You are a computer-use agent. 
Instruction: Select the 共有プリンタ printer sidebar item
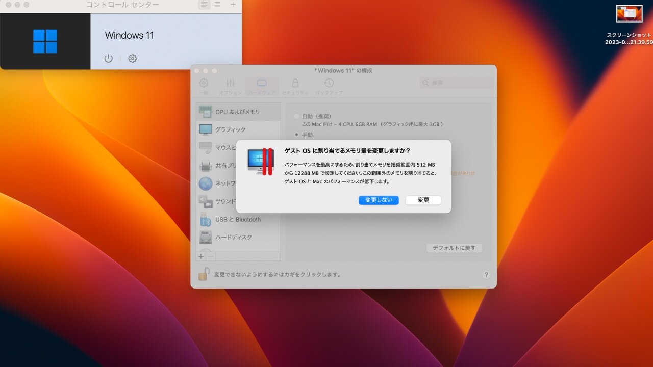pyautogui.click(x=217, y=166)
